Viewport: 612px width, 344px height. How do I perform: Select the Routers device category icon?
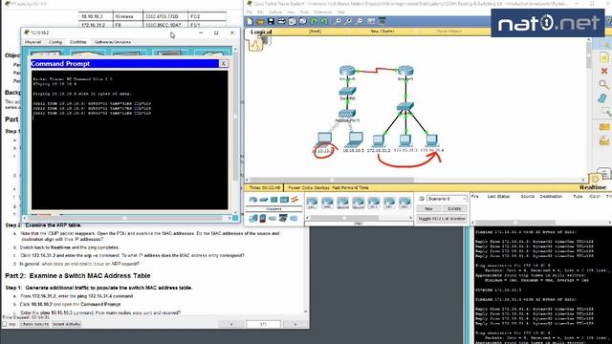pyautogui.click(x=252, y=200)
